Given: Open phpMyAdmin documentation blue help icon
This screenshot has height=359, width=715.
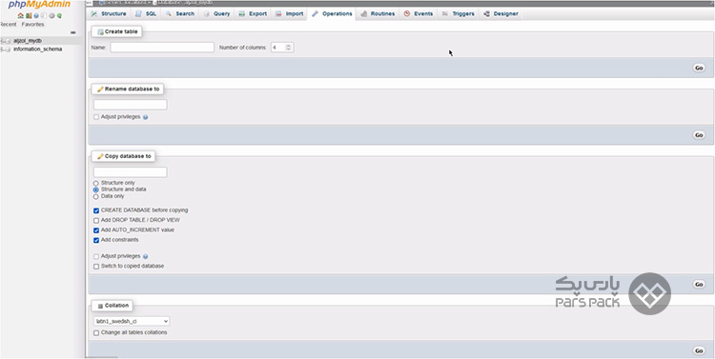Looking at the screenshot, I should click(x=36, y=15).
